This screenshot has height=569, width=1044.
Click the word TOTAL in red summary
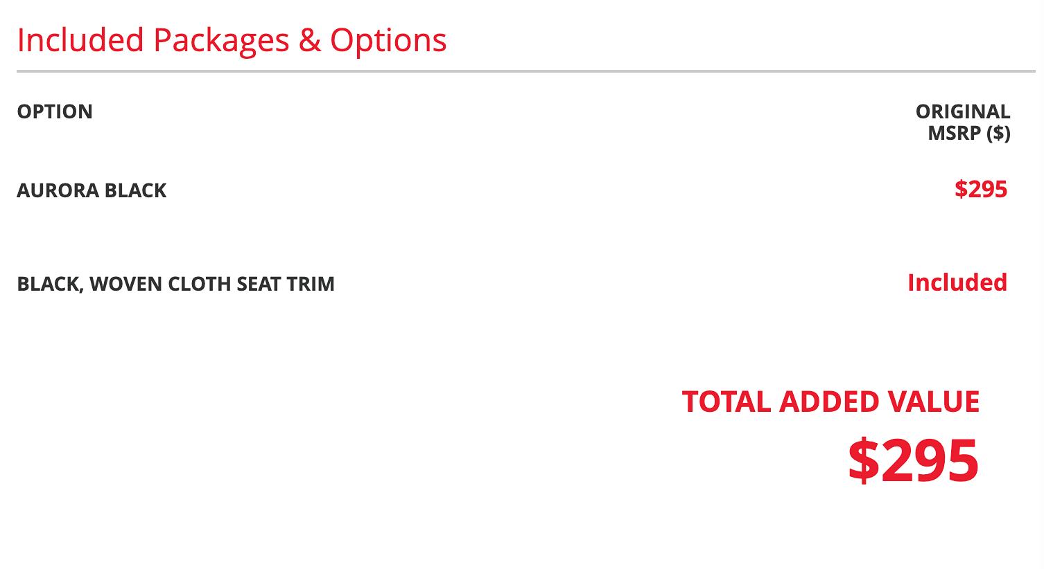(727, 402)
